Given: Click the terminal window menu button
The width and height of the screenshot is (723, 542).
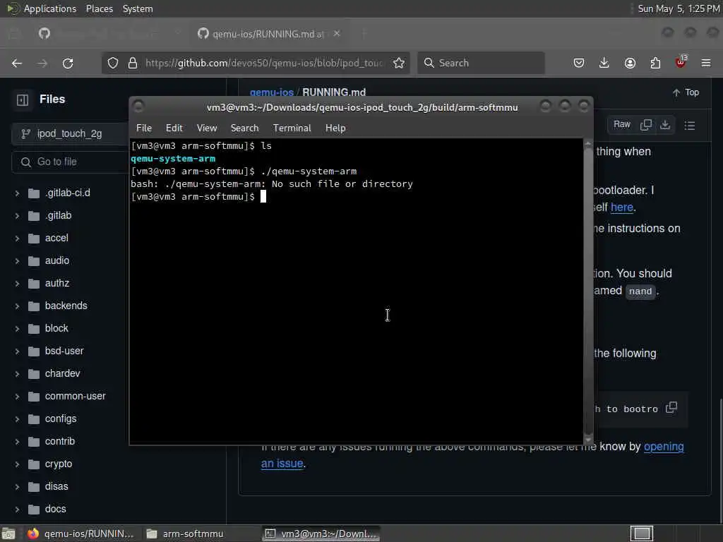Looking at the screenshot, I should coord(138,107).
